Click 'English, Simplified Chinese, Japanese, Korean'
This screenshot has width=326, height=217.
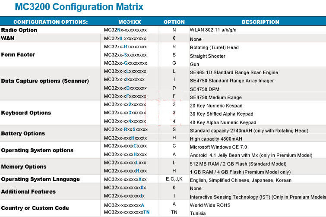coord(241,180)
